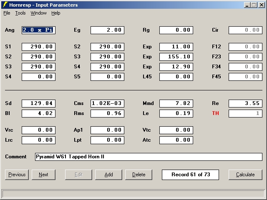267x200 pixels.
Task: Click the Record 61 of 73 indicator
Action: (190, 175)
